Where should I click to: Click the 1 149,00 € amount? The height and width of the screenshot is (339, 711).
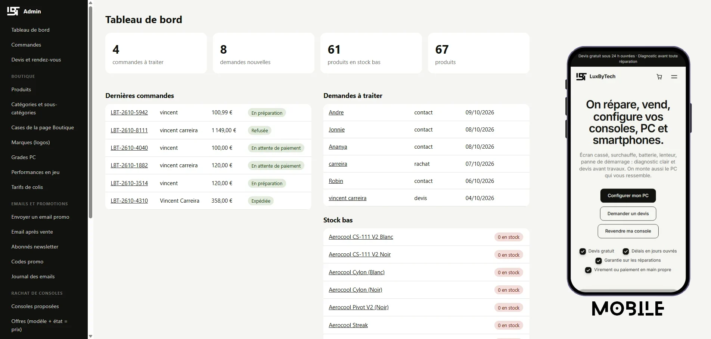[x=224, y=130]
